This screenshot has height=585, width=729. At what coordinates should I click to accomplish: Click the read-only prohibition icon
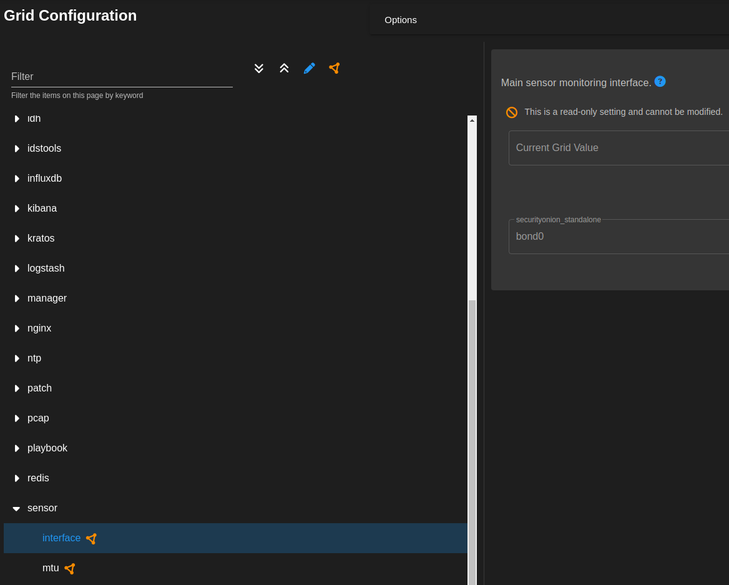click(x=511, y=112)
